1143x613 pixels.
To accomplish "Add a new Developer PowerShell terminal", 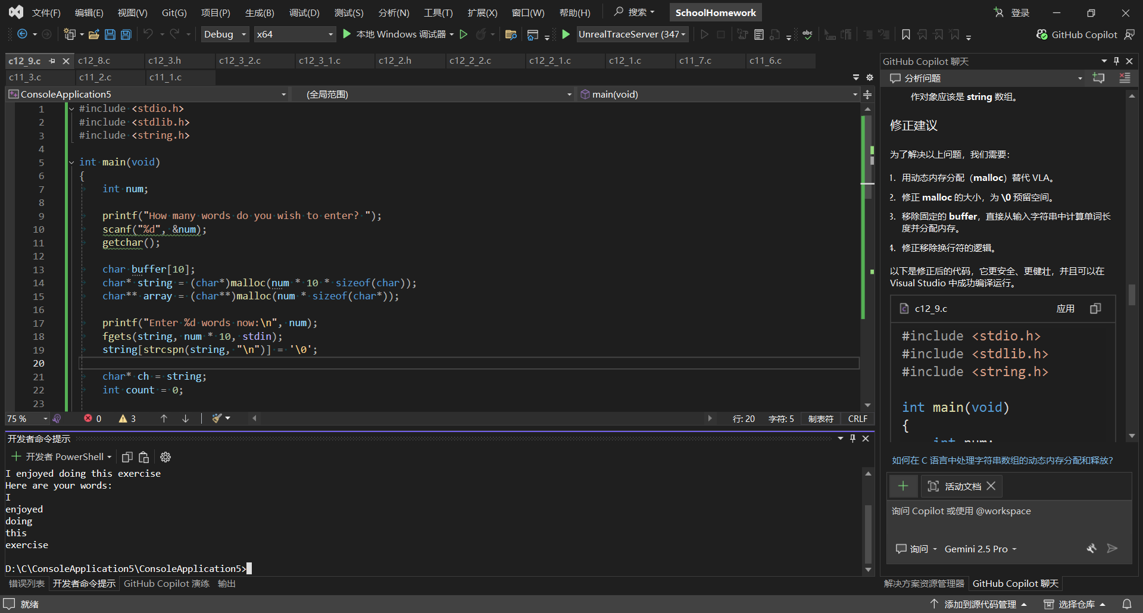I will [x=16, y=456].
